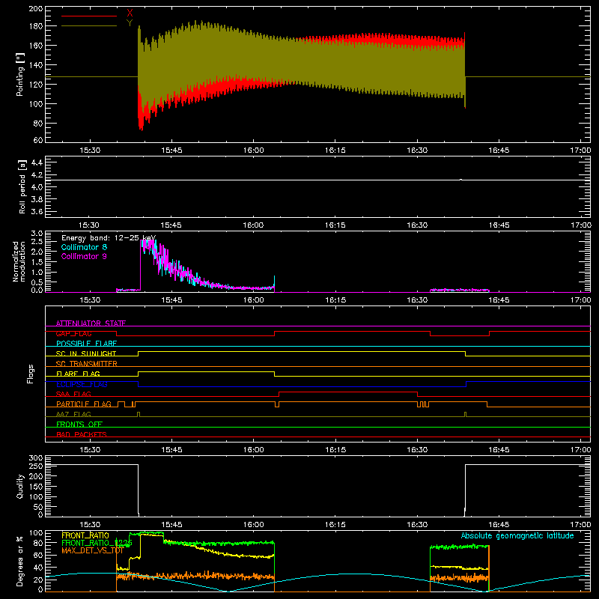The image size is (599, 599).
Task: Click the SC_IN_SUNLIGHT flag label
Action: click(x=86, y=353)
